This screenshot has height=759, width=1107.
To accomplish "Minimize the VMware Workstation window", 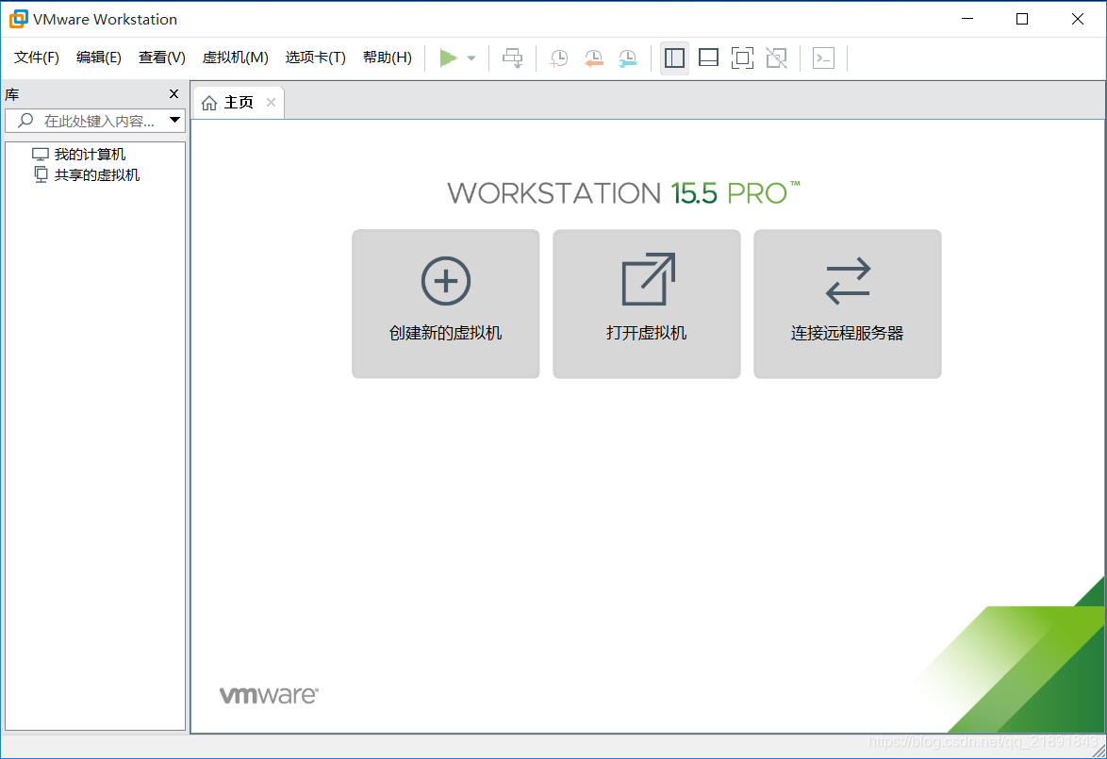I will click(x=967, y=19).
